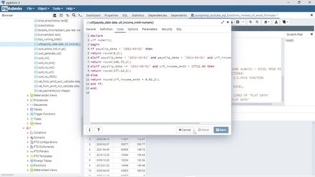
Task: Click the code editor horizontal scrollbar
Action: coord(145,123)
